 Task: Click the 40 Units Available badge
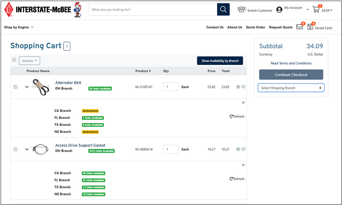(94, 173)
